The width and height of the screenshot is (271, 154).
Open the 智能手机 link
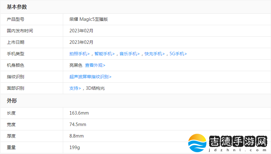[105, 54]
